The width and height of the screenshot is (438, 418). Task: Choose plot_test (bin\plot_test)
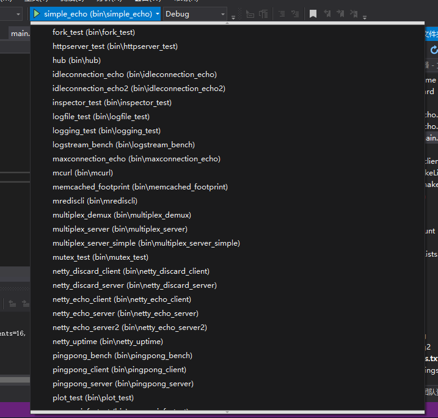coord(227,398)
